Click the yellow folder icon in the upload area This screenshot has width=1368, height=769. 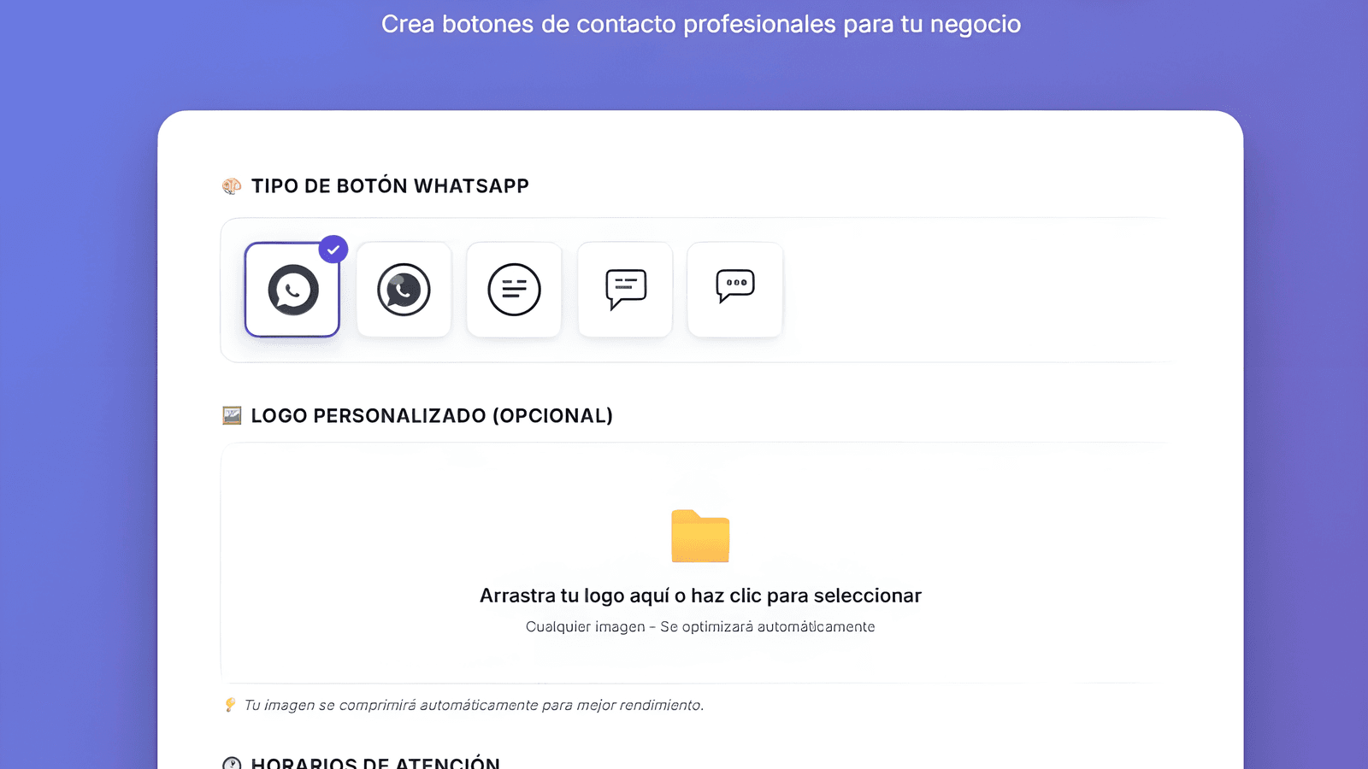(699, 537)
